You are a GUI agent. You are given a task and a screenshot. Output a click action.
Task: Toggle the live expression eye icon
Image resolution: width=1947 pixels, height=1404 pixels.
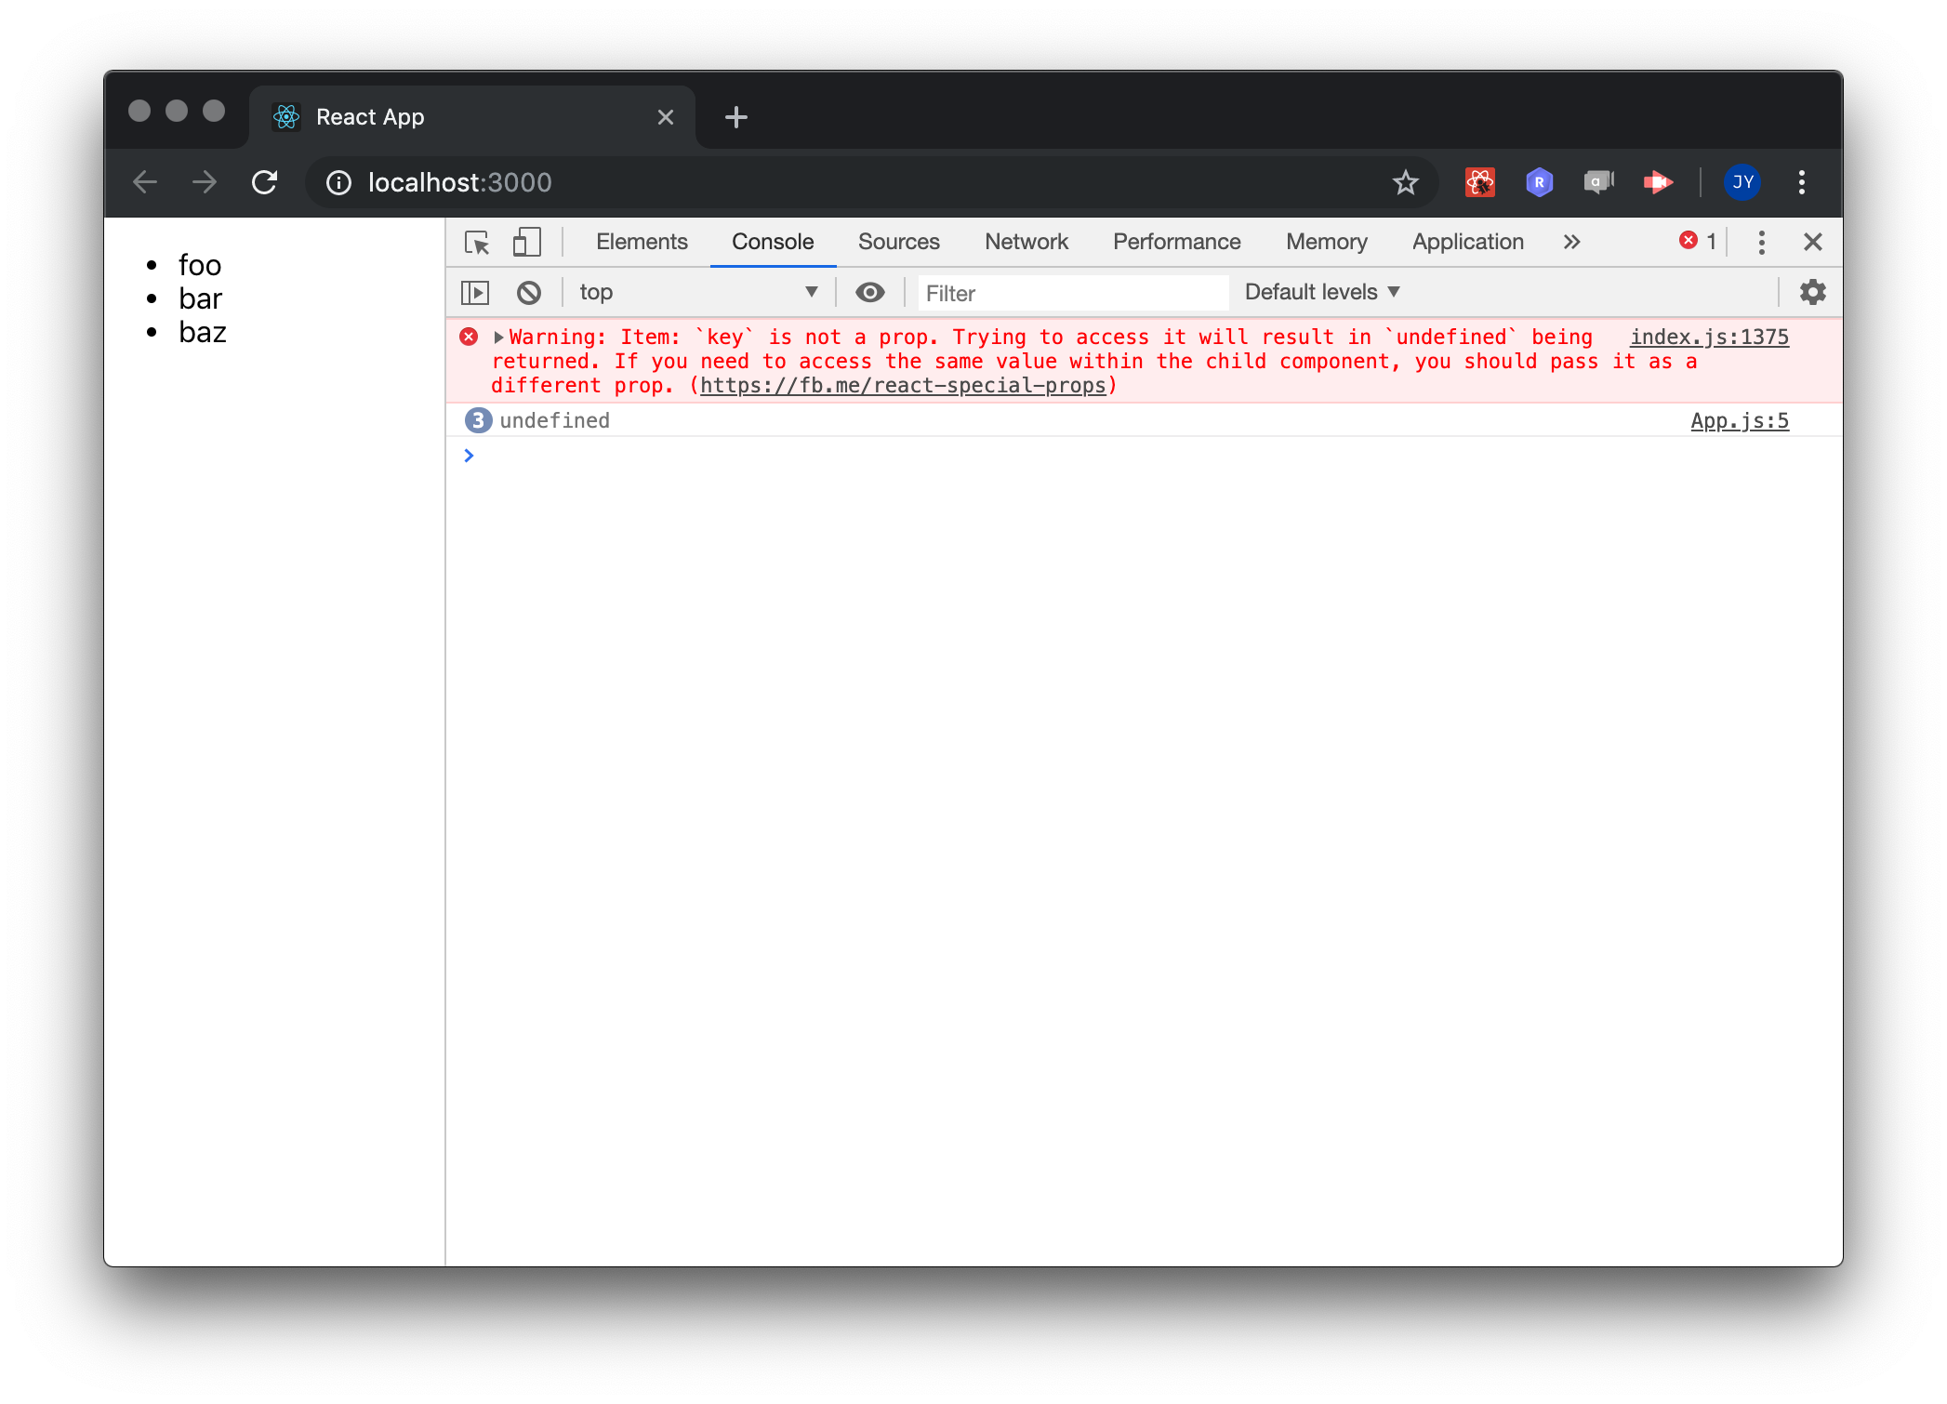coord(870,293)
